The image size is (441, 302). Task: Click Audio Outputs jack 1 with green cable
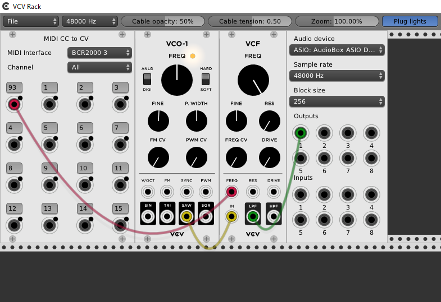[301, 133]
